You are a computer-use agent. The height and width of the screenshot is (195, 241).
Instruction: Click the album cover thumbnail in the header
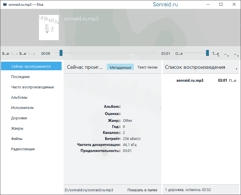49,28
